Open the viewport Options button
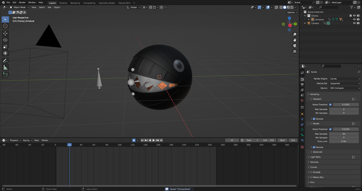362x191 pixels. (292, 13)
